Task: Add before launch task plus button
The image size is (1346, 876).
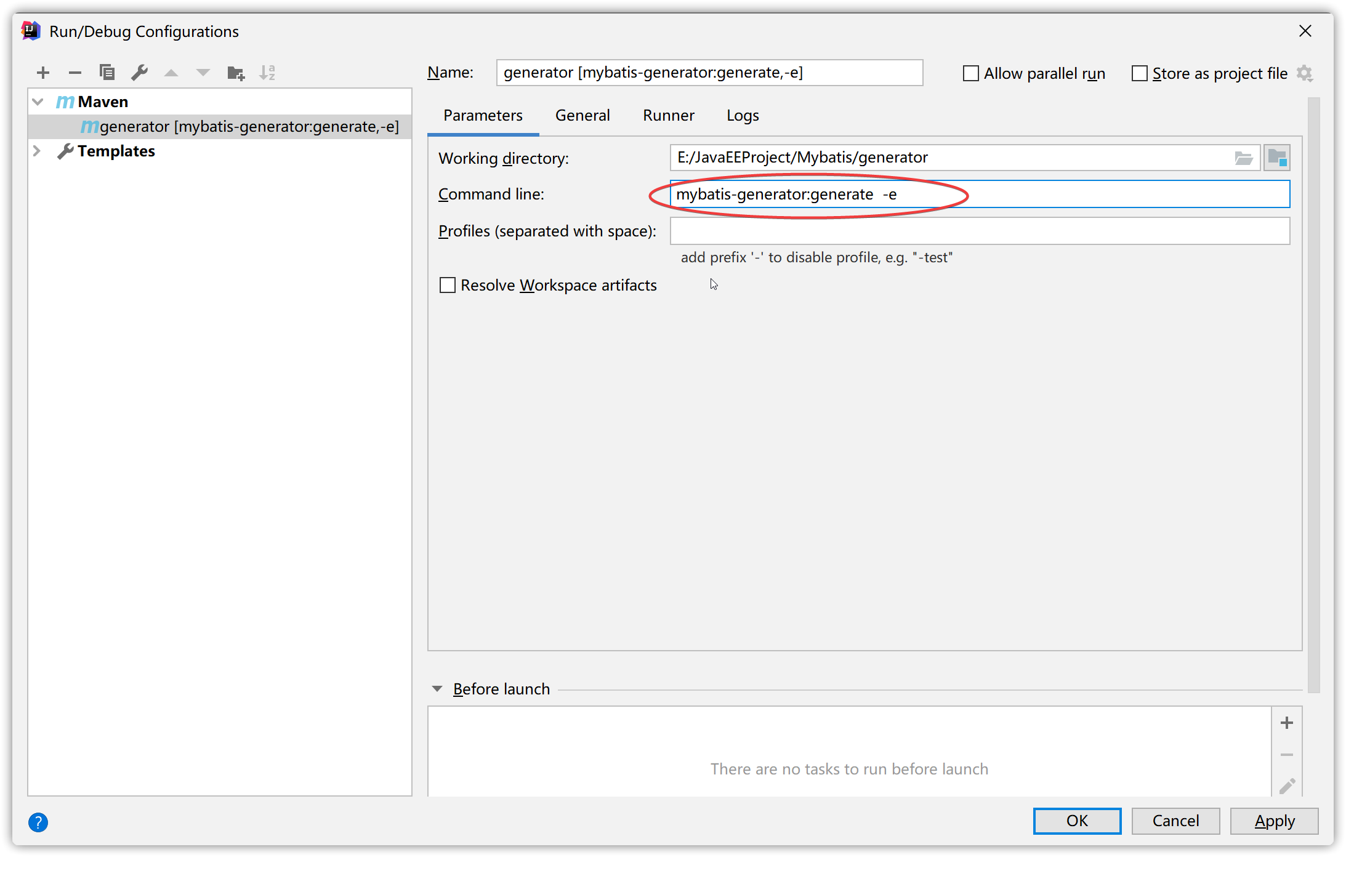Action: (x=1286, y=723)
